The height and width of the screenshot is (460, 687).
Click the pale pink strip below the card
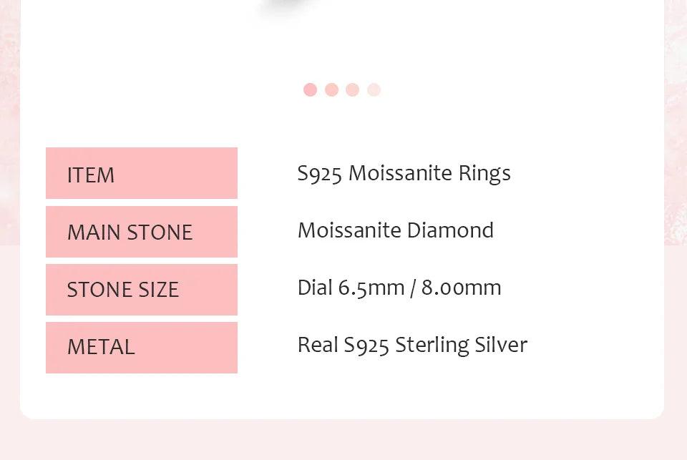point(343,439)
